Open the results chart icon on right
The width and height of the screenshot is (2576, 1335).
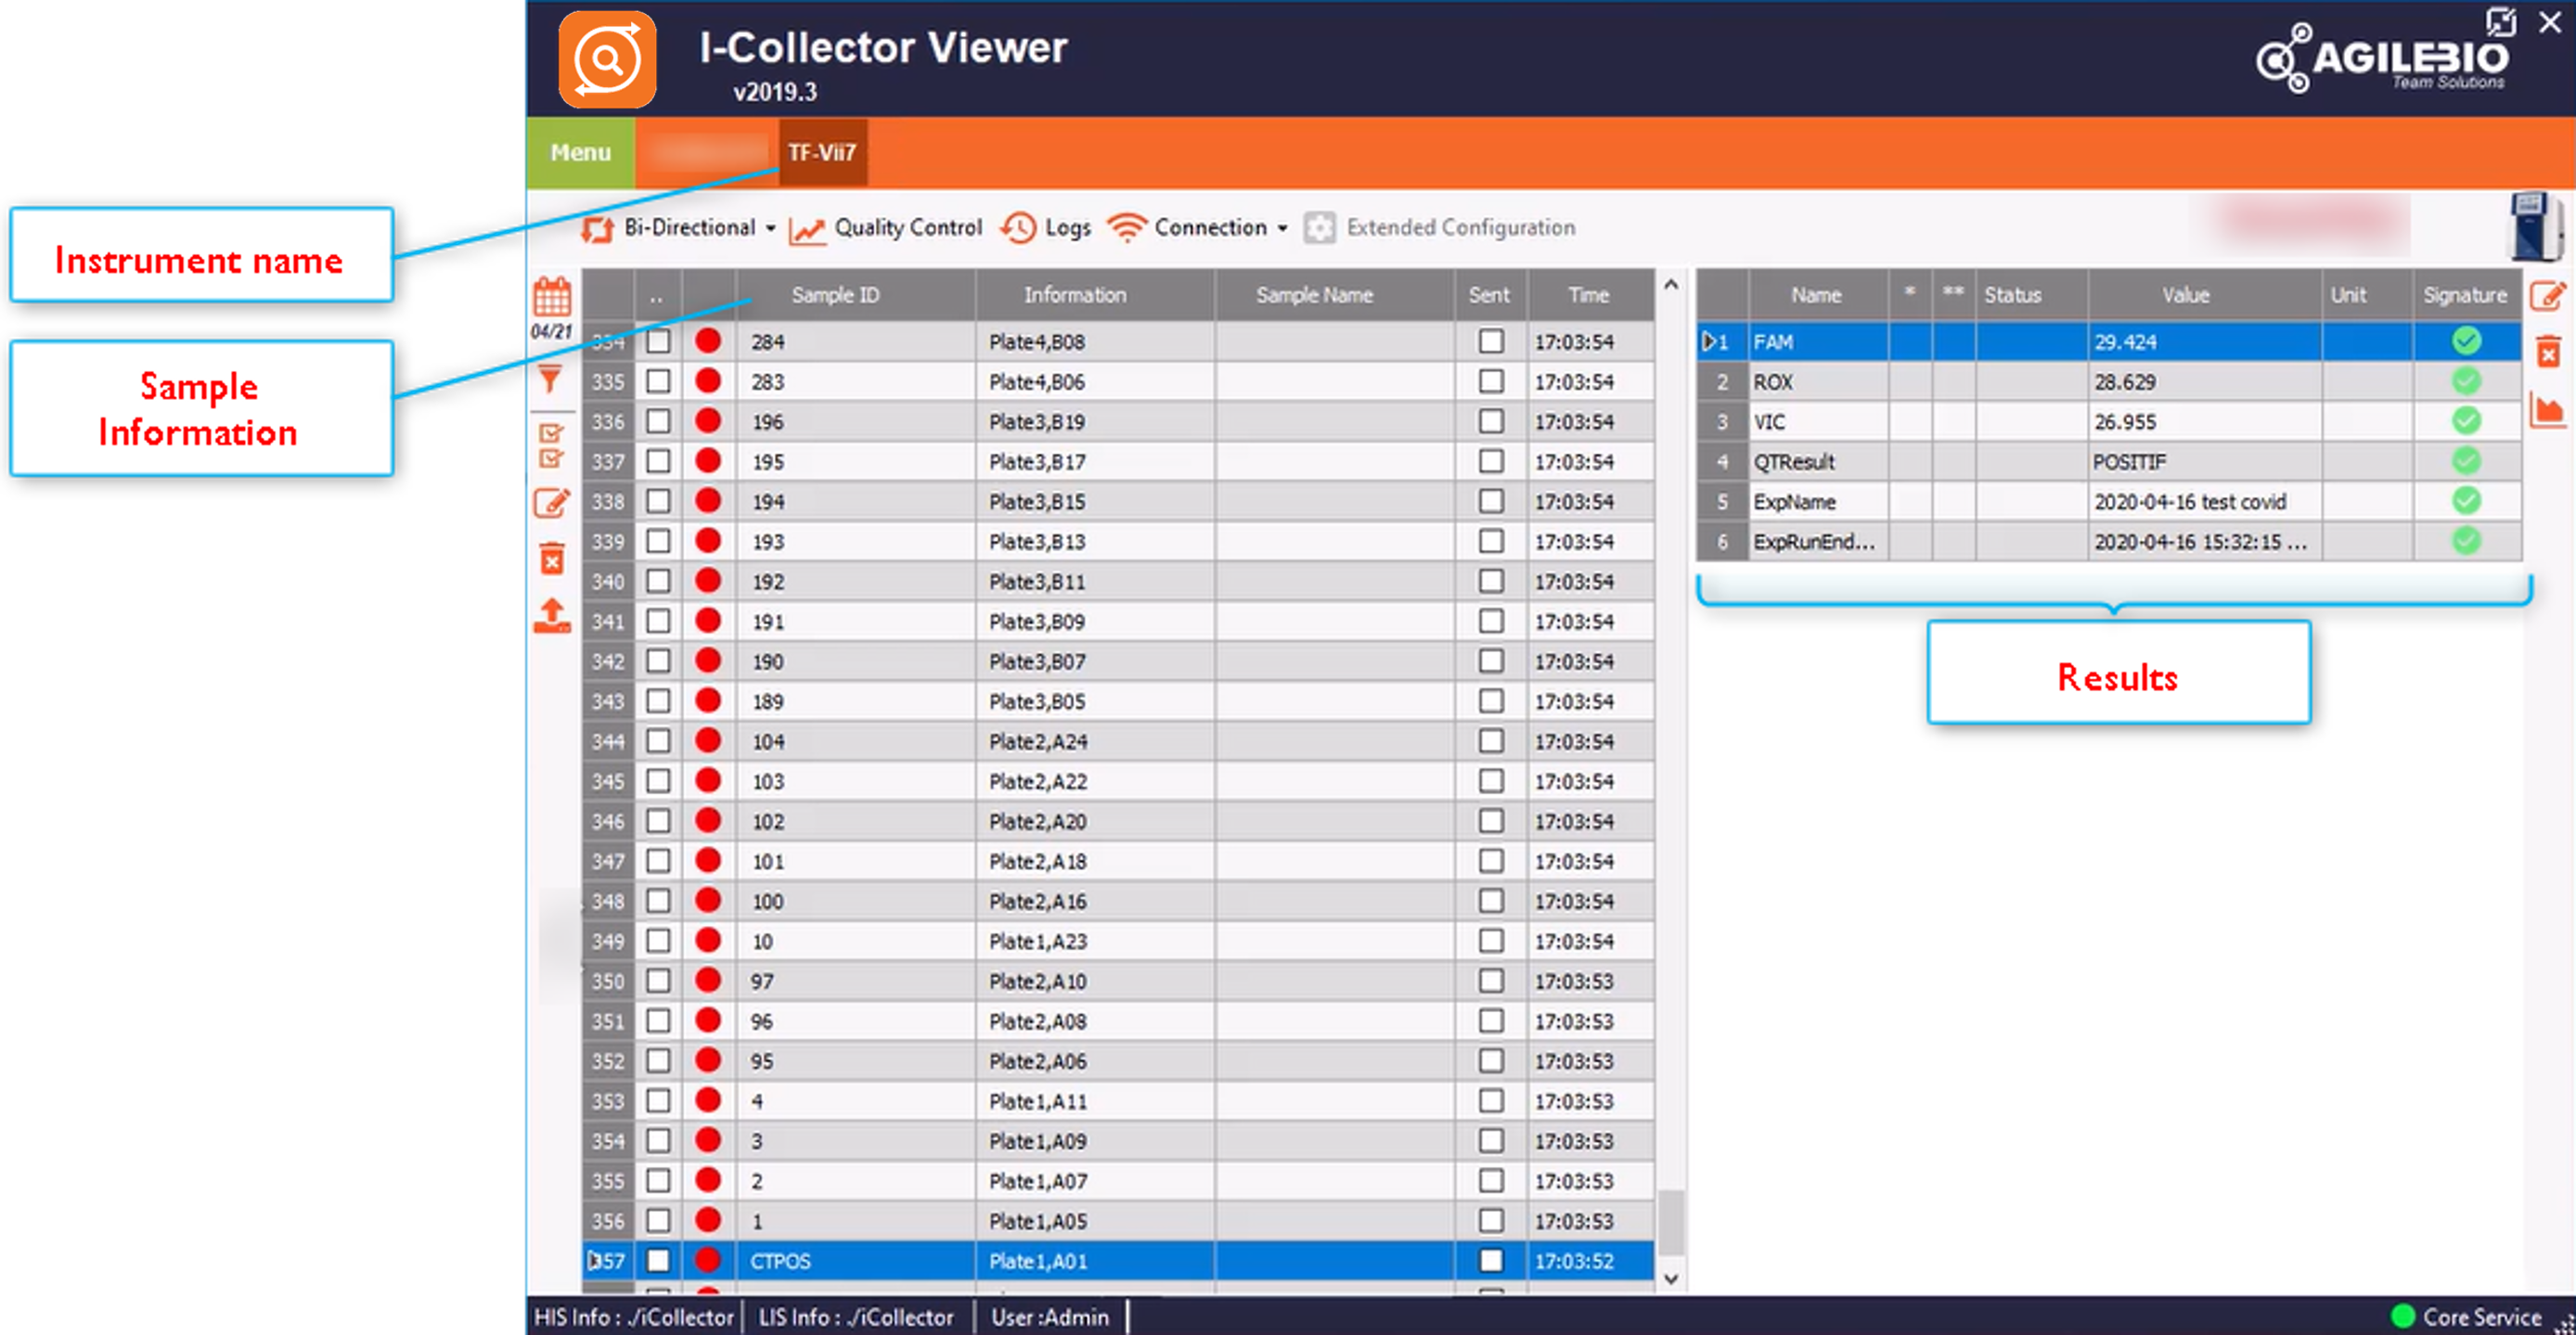(x=2548, y=410)
